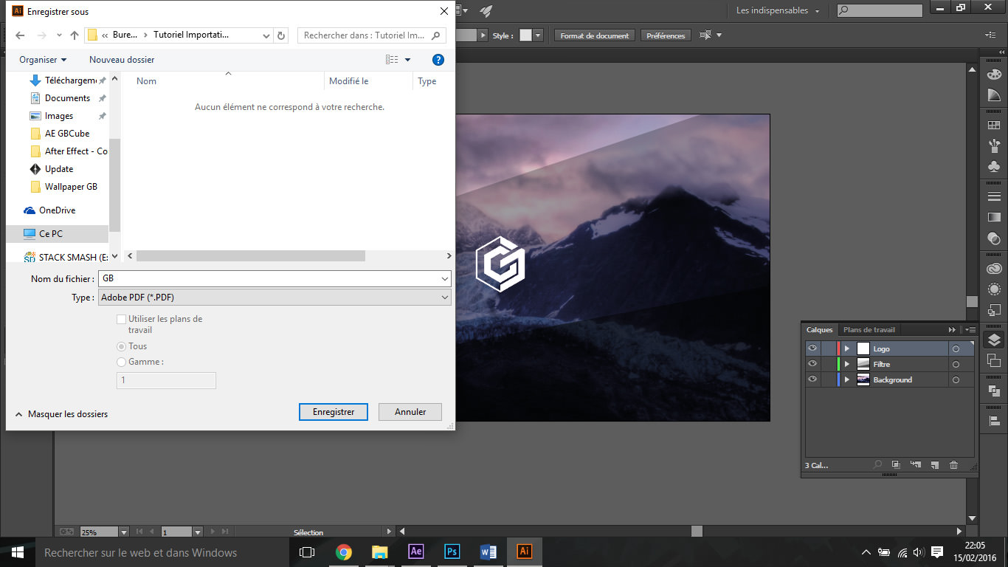Expand the Filtre layer disclosure triangle
The height and width of the screenshot is (567, 1008).
pyautogui.click(x=847, y=364)
